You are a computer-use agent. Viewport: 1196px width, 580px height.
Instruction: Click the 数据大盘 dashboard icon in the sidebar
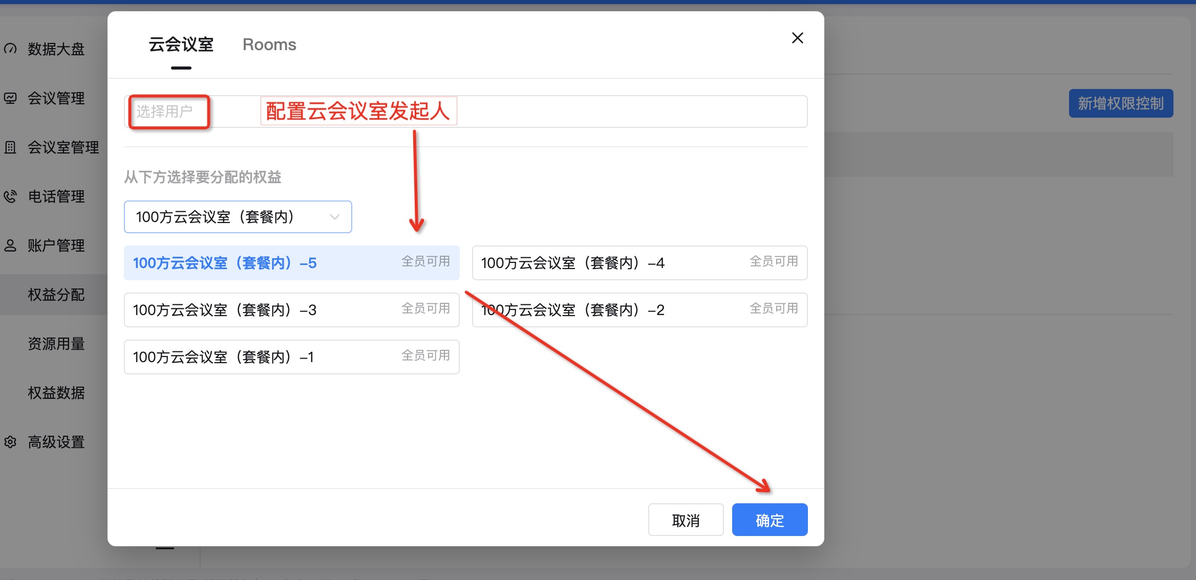[11, 49]
